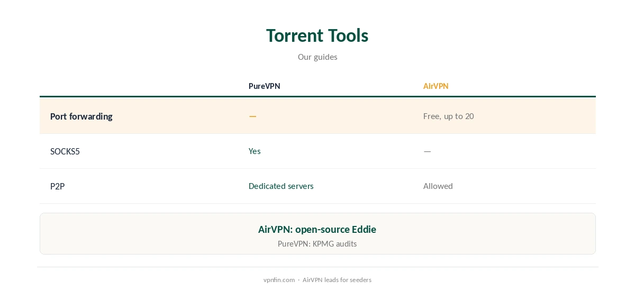
Task: Click the P2P row label
Action: point(57,186)
